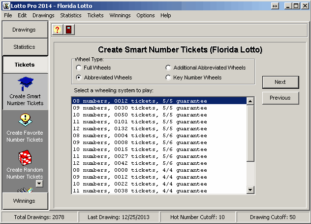Click Drawing Cutoff: 50 status panel
The width and height of the screenshot is (311, 224).
coord(273,217)
